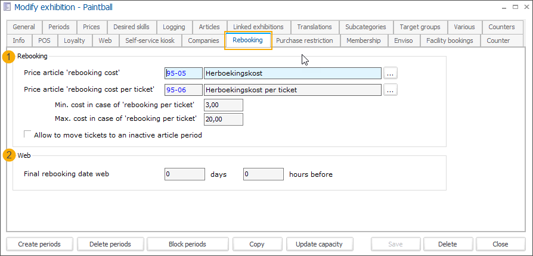Switch to the Various tab
The height and width of the screenshot is (256, 533).
464,27
